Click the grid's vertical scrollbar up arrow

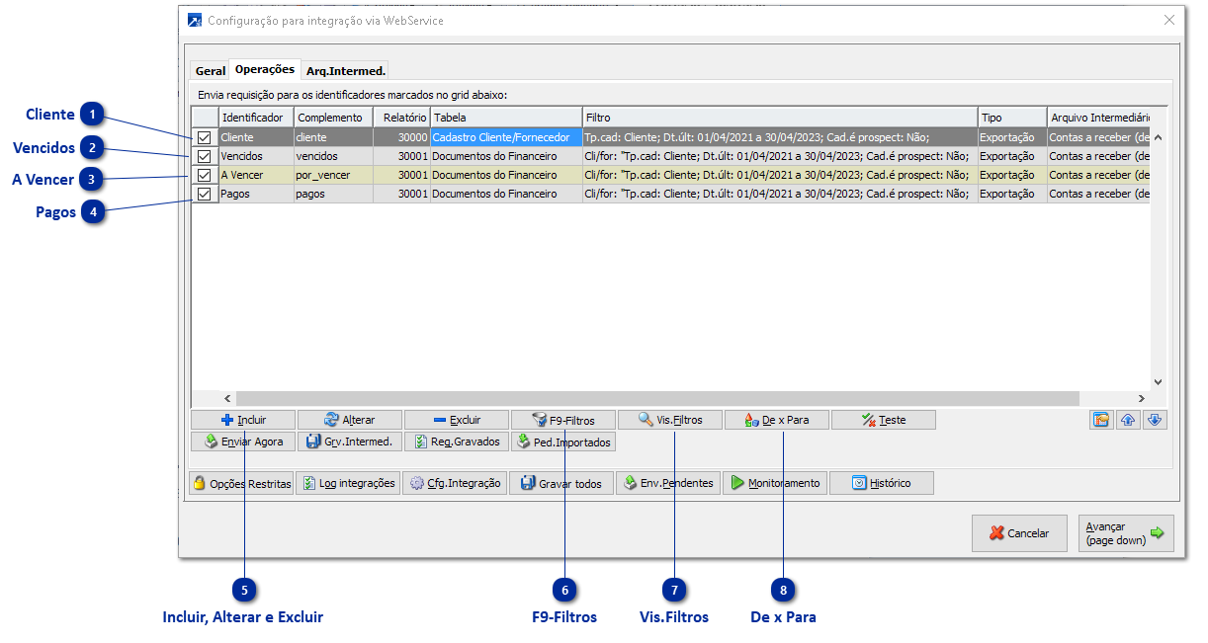pos(1159,137)
